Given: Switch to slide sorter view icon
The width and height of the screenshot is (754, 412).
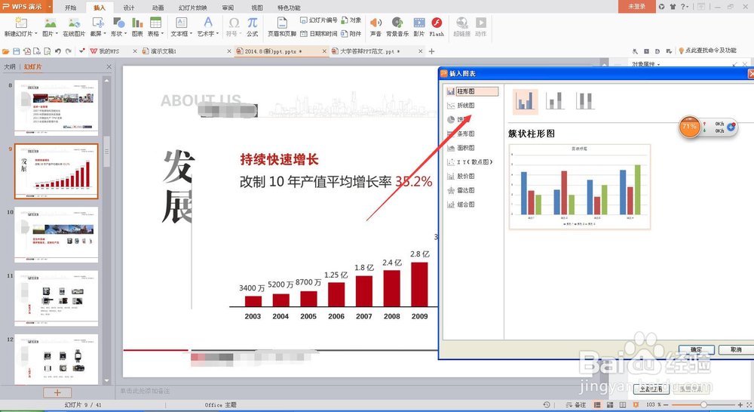Looking at the screenshot, I should [610, 404].
